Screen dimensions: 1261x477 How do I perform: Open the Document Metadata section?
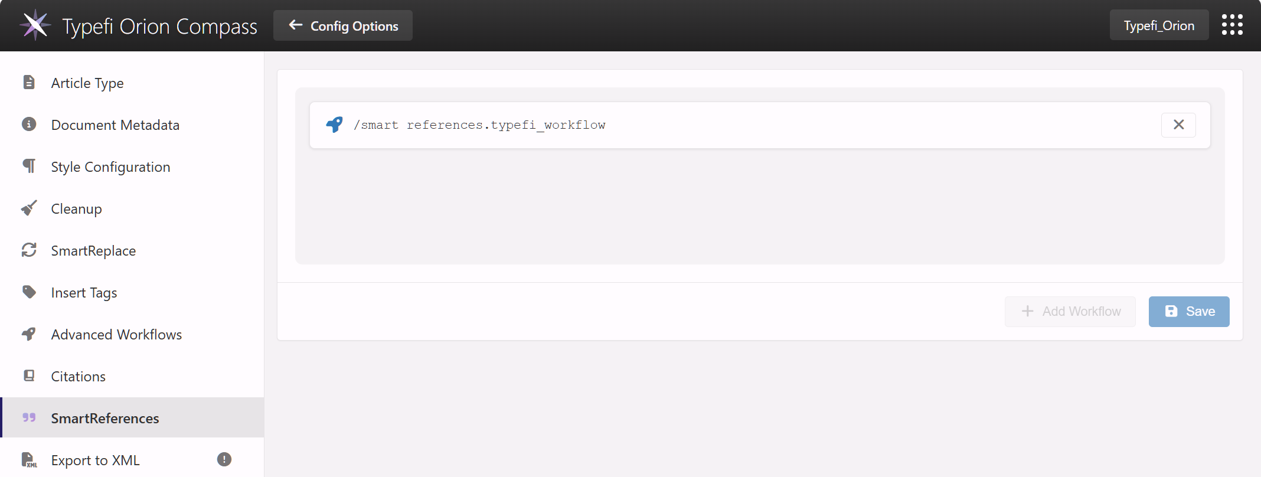(132, 125)
